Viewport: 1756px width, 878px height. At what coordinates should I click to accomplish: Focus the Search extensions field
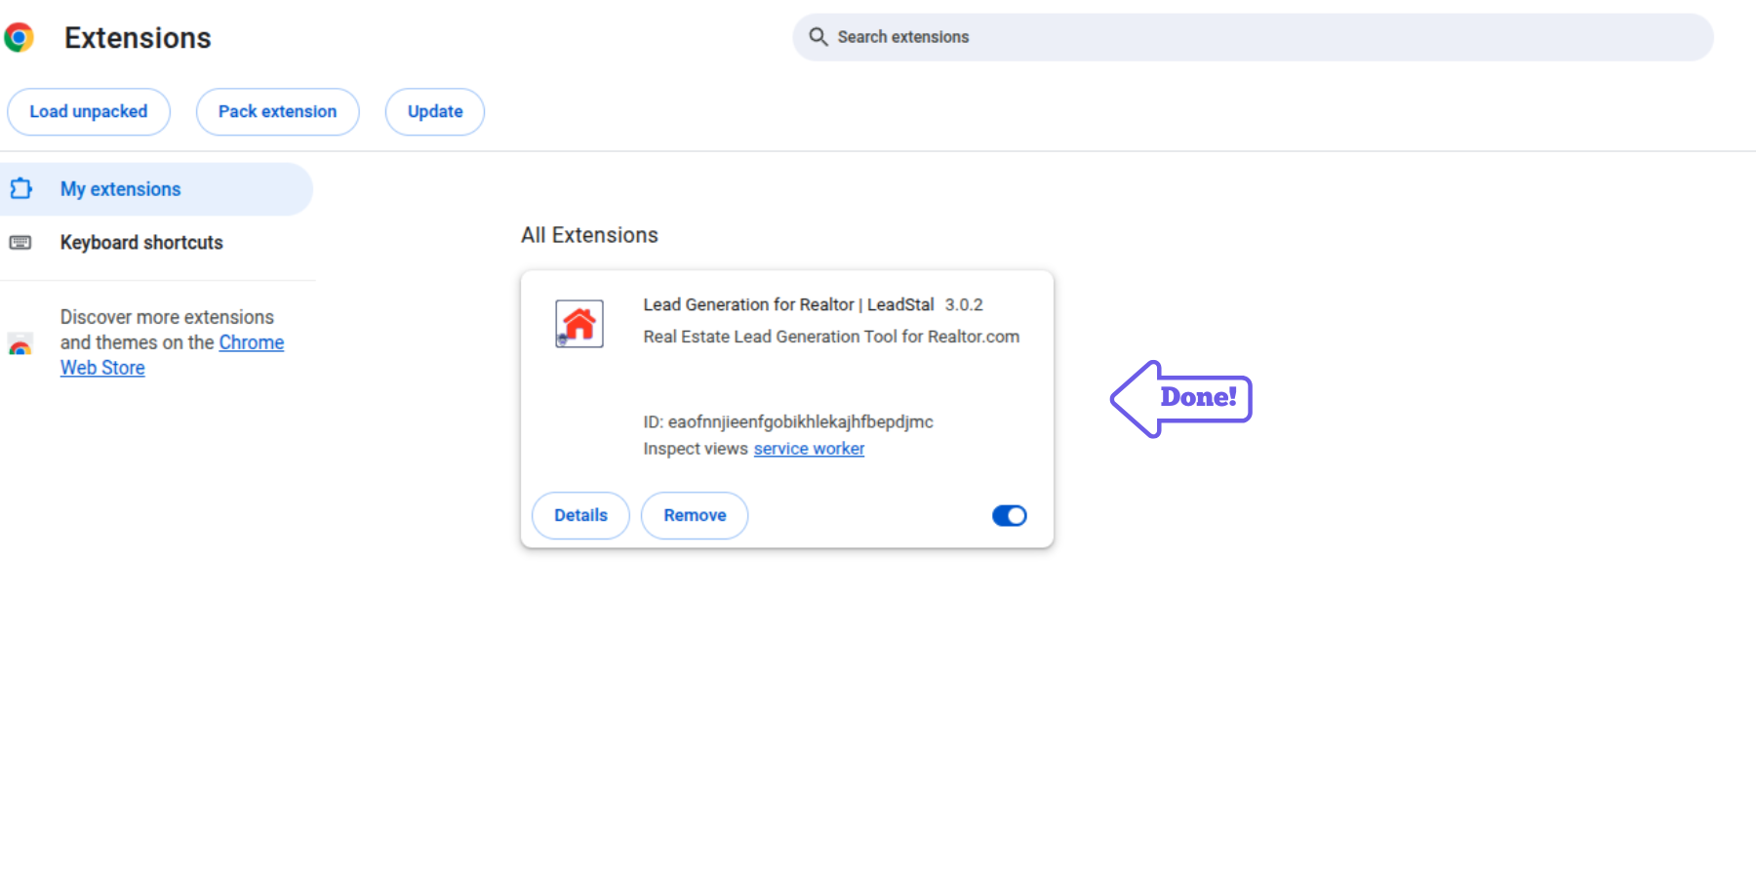[1253, 37]
